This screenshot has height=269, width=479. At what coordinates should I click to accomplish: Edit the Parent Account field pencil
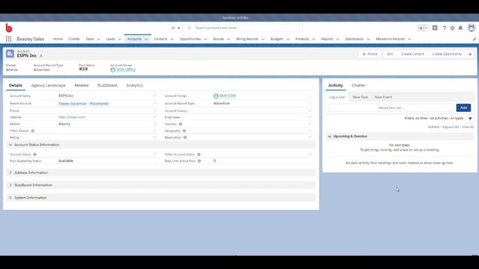tap(155, 103)
